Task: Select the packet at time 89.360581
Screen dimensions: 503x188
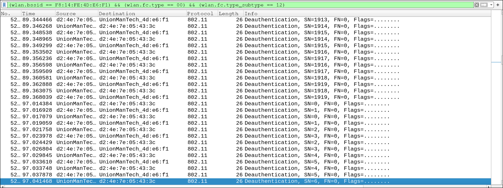Action: (246, 78)
